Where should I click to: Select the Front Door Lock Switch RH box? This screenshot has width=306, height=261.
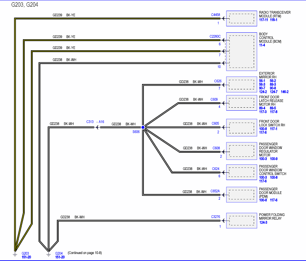tap(242, 128)
